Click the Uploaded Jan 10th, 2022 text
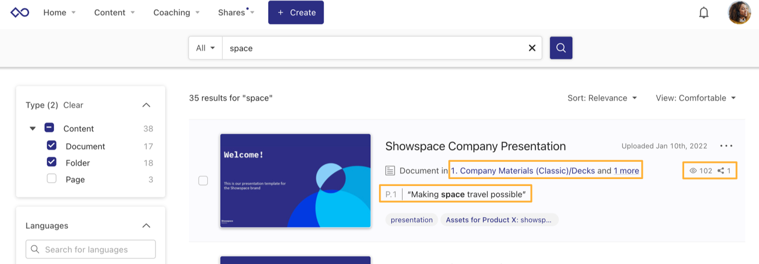Viewport: 759px width, 264px height. pyautogui.click(x=664, y=146)
